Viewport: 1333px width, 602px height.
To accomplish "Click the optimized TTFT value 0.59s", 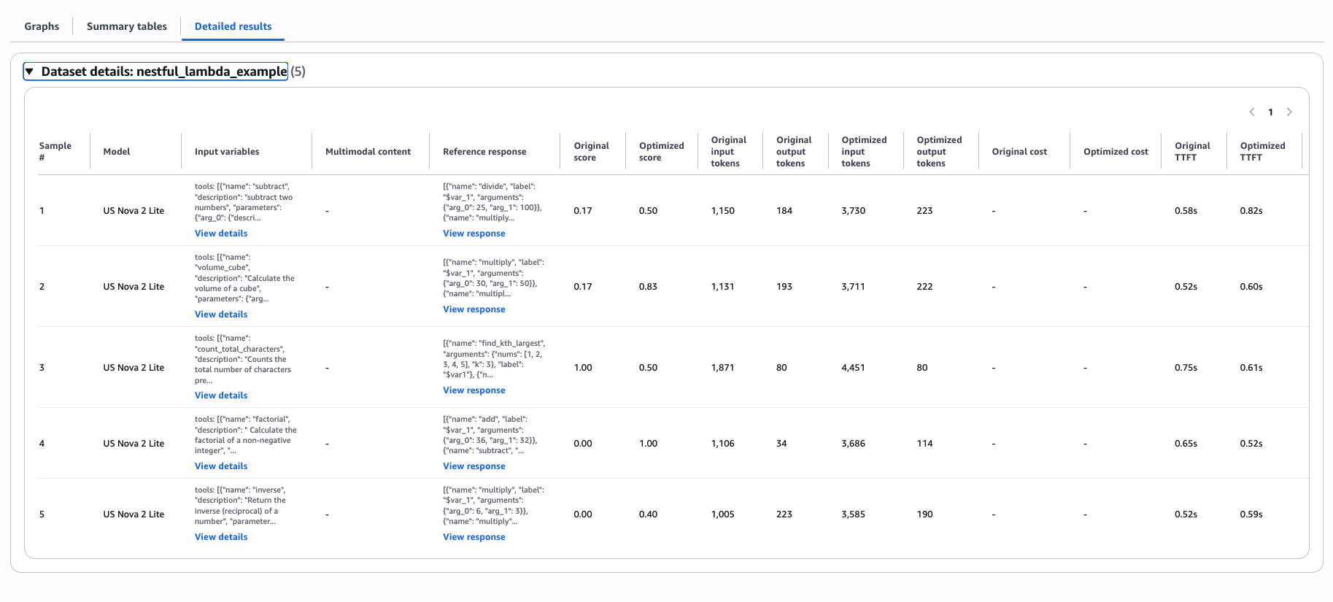I will [1251, 514].
